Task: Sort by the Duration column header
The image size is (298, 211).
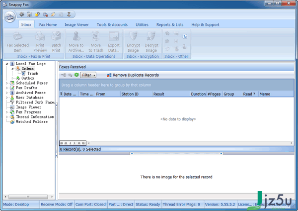Action: click(x=198, y=94)
